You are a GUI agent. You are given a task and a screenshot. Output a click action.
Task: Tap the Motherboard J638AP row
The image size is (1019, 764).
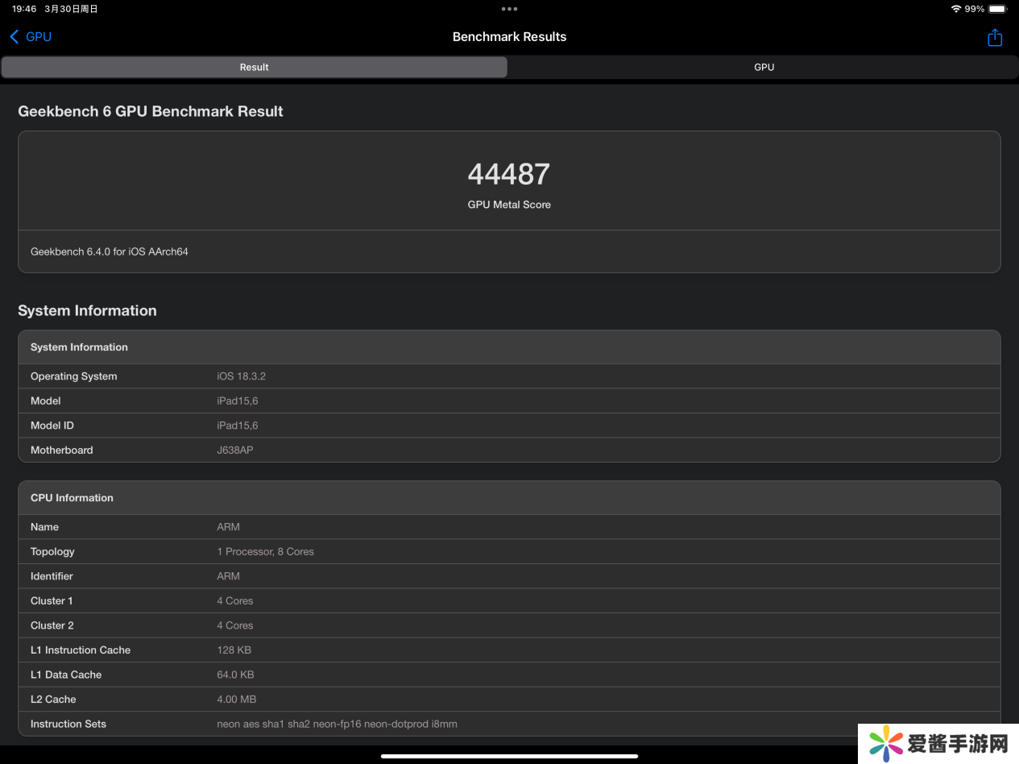(x=509, y=450)
